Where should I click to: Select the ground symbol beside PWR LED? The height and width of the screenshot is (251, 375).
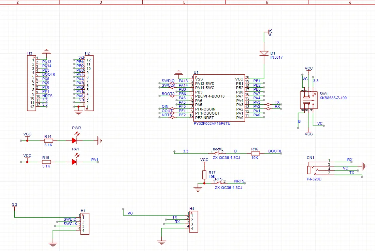(100, 140)
